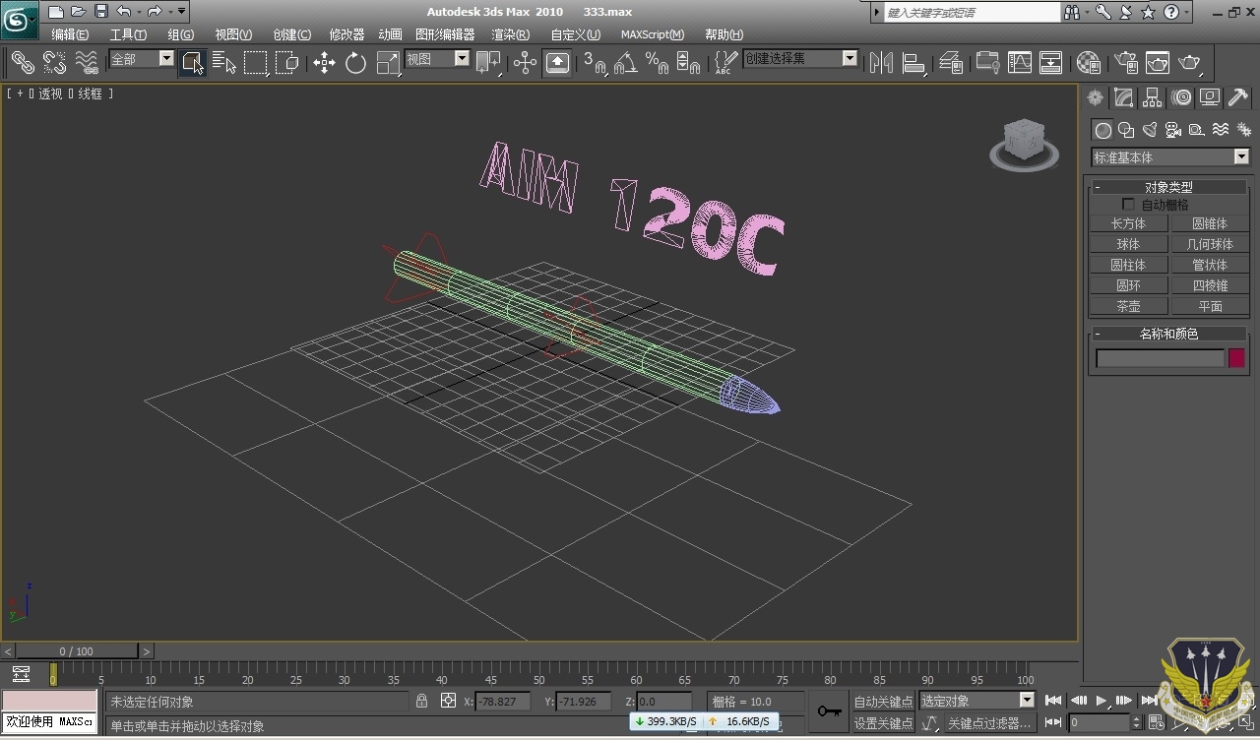Click the Use Pivot Point Center icon
This screenshot has height=740, width=1260.
click(x=488, y=62)
